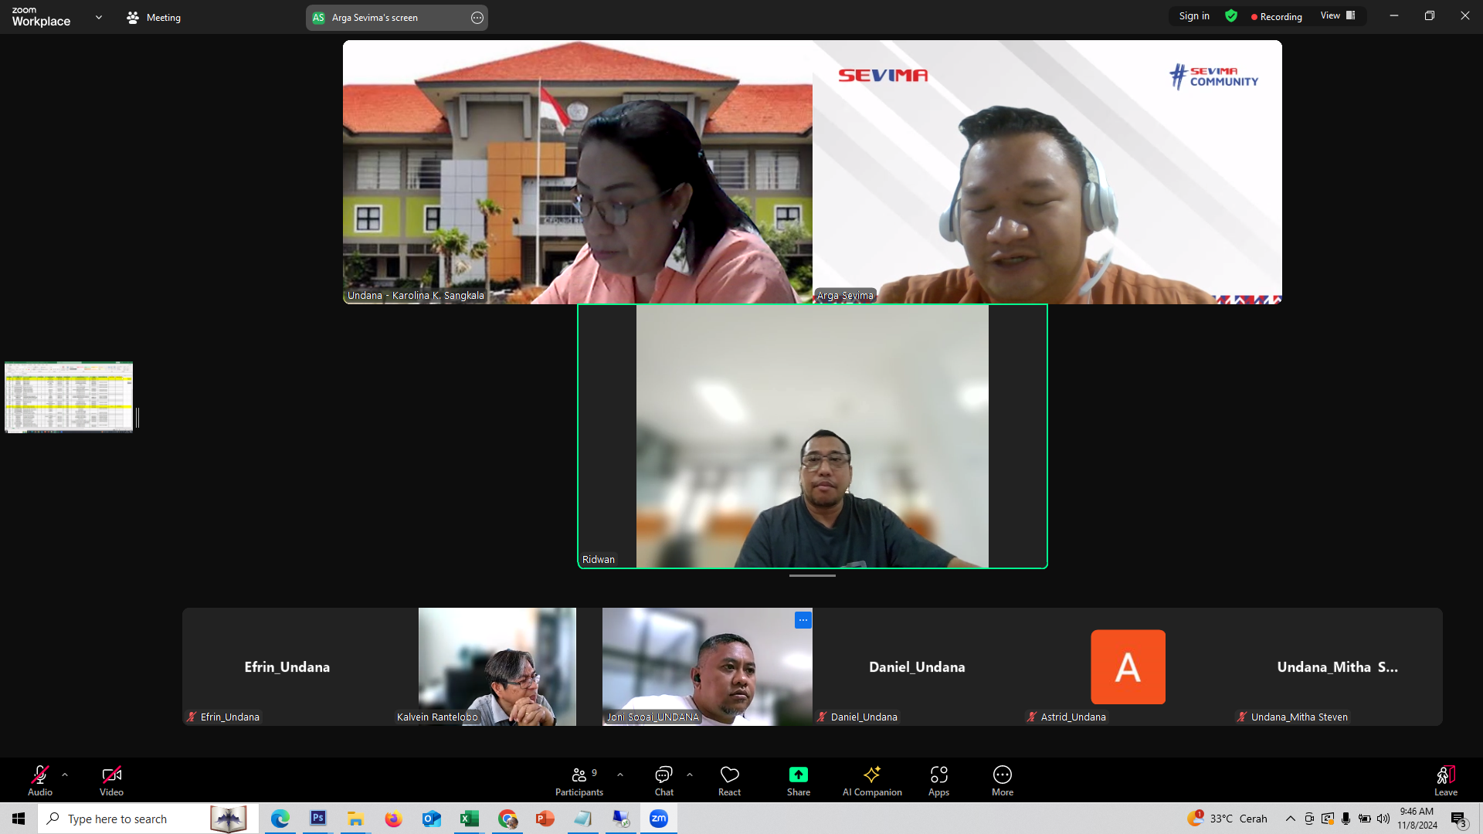
Task: Open the Chat panel
Action: [663, 780]
